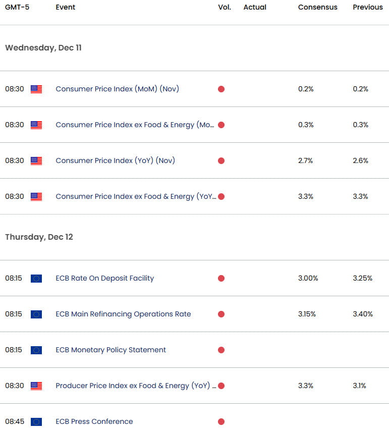Click the volatility dot for ECB Main Refinancing Operations Rate

point(221,314)
